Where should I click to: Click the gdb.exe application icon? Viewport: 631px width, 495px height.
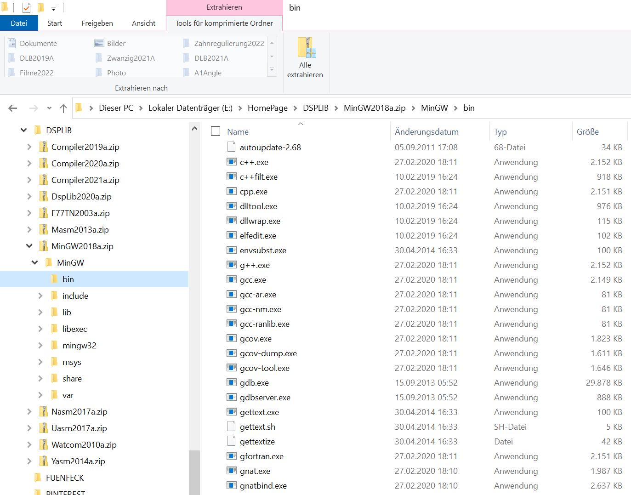[232, 382]
